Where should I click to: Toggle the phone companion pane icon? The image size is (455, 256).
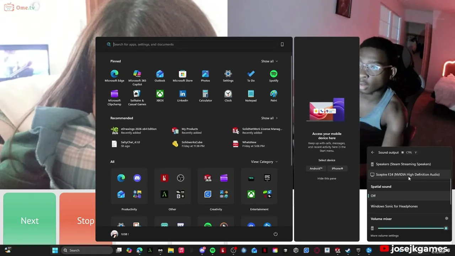282,44
